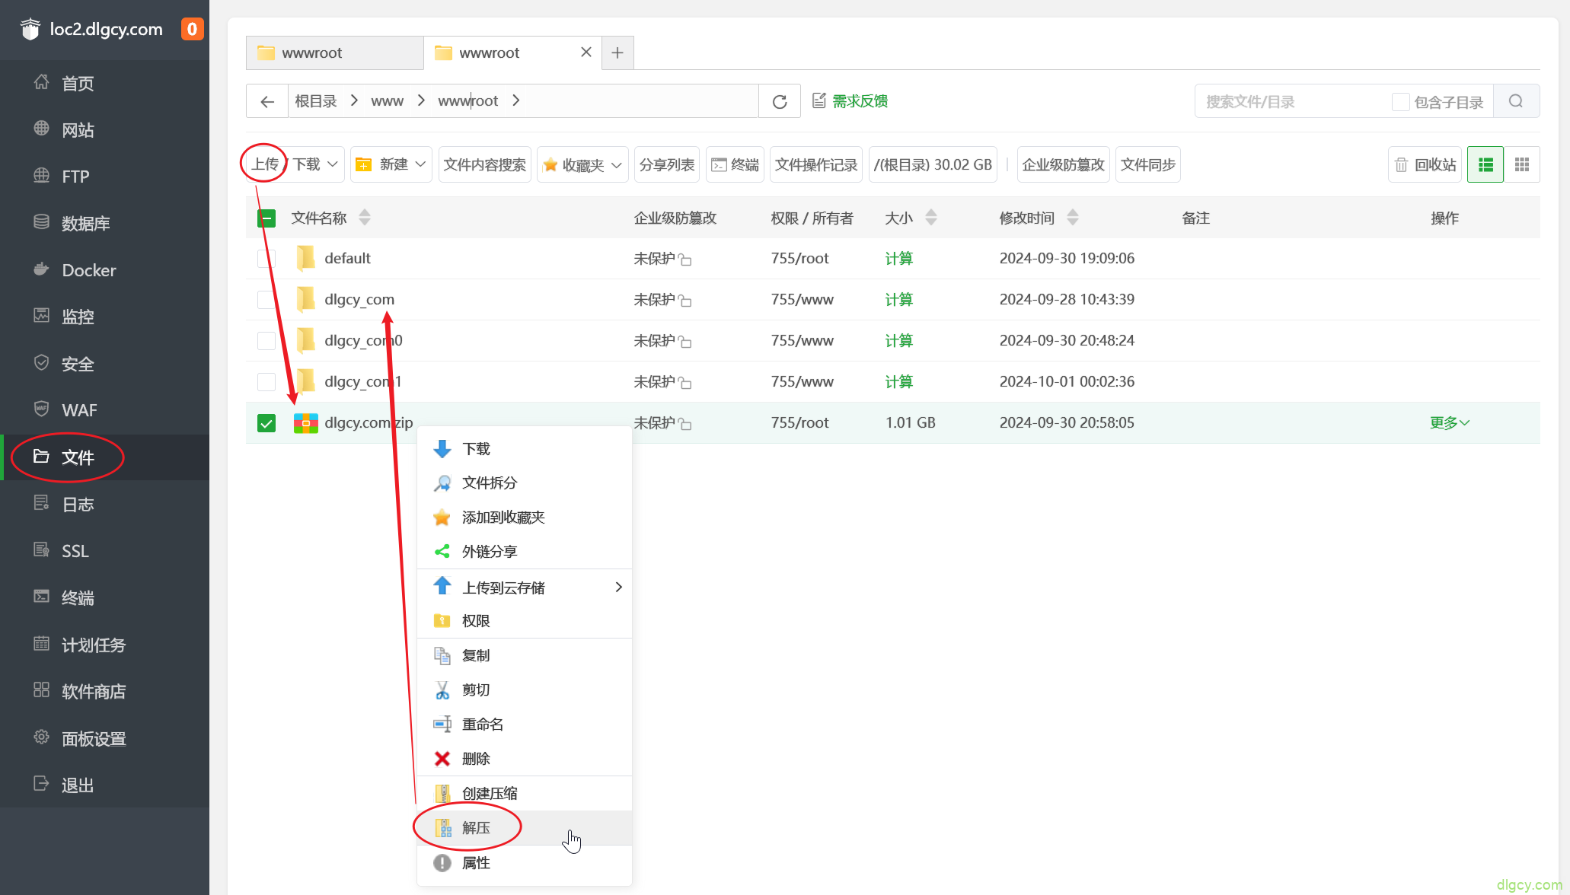Check the default folder checkbox
This screenshot has width=1570, height=895.
(266, 259)
